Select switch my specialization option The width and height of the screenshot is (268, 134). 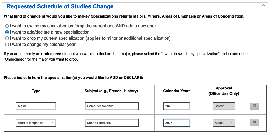point(7,26)
